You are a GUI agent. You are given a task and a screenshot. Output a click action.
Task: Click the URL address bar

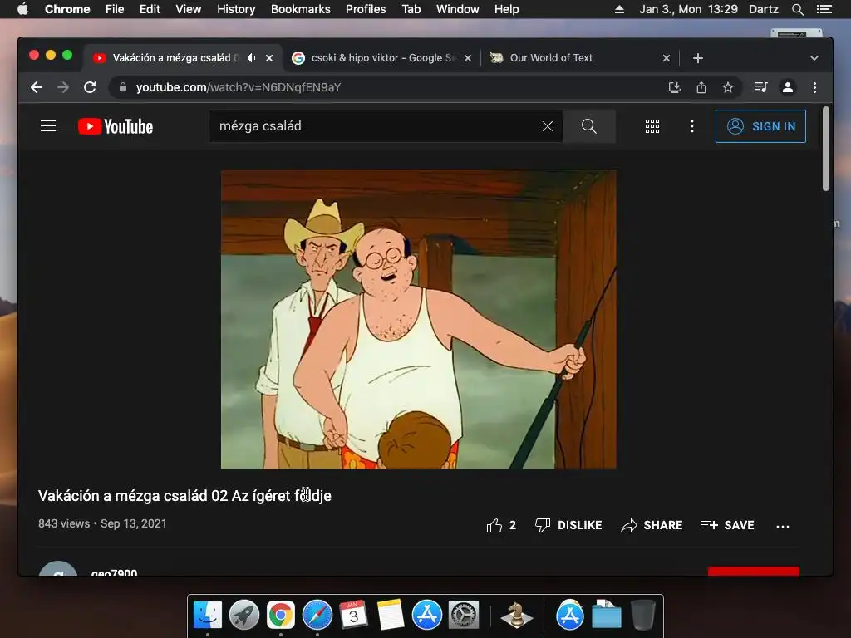point(391,87)
